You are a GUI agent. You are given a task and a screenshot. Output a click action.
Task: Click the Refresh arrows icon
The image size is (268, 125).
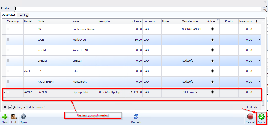pyautogui.click(x=136, y=117)
